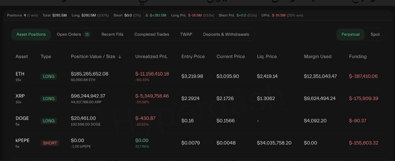Click the SHORT badge in the kPEPE row
Image resolution: width=395 pixels, height=161 pixels.
(x=50, y=143)
